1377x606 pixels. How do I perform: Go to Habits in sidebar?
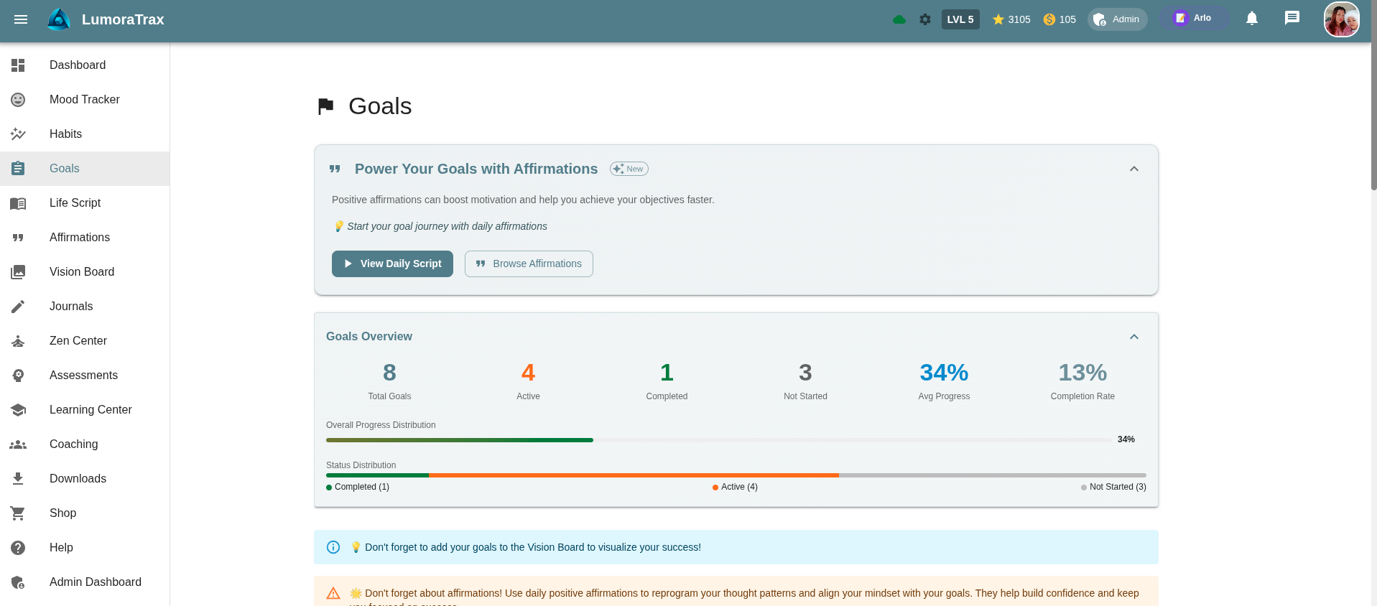click(x=65, y=134)
